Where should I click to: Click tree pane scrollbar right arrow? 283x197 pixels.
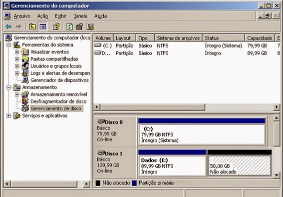[86, 184]
